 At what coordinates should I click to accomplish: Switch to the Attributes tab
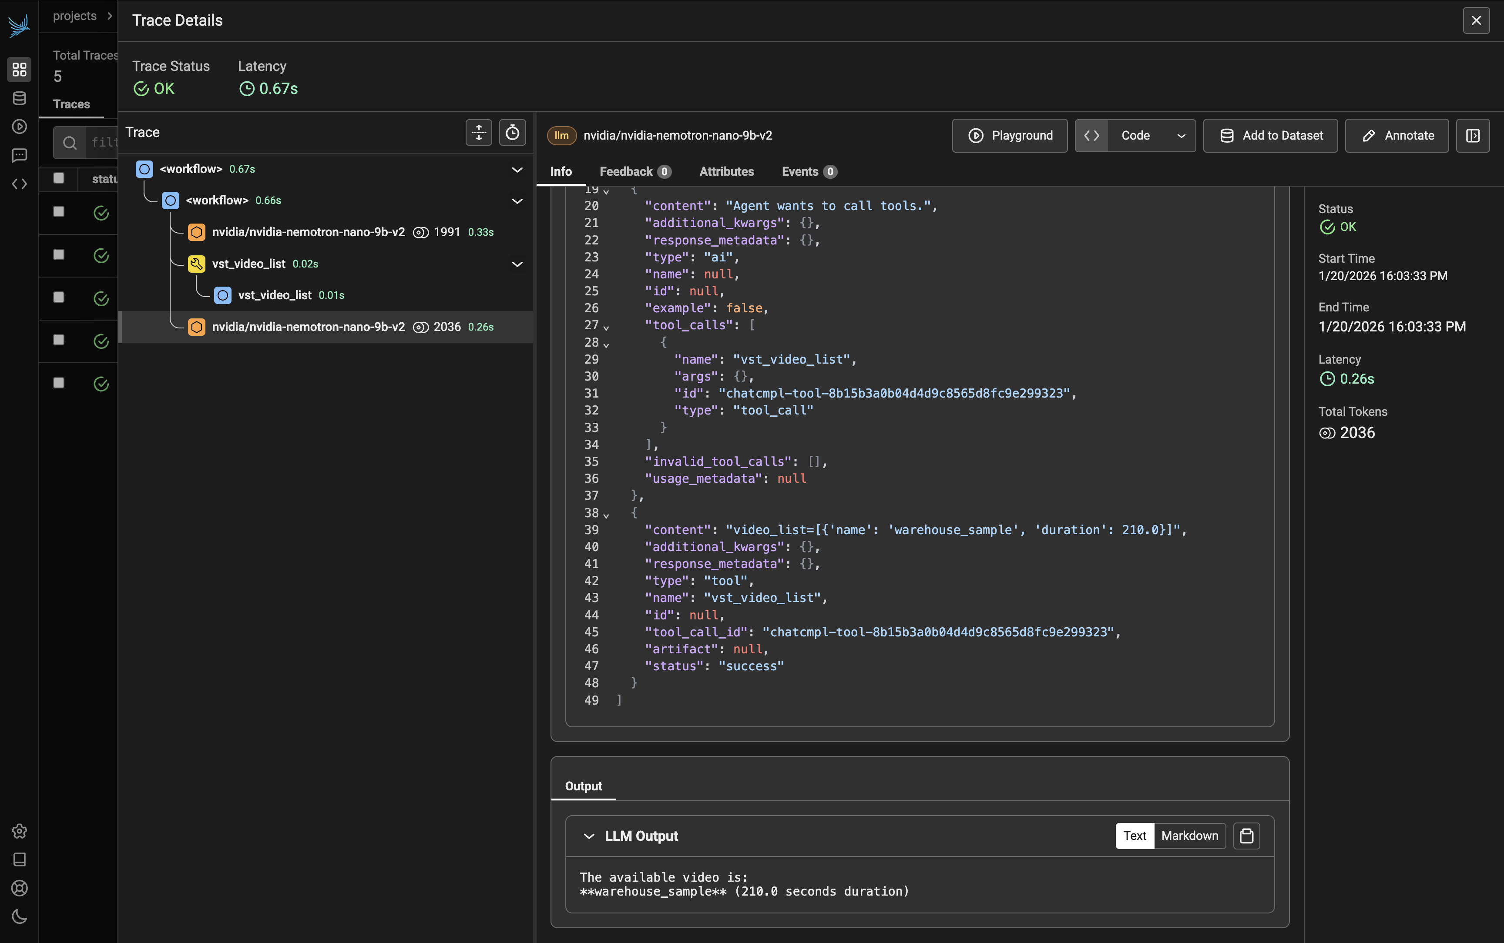pos(726,171)
